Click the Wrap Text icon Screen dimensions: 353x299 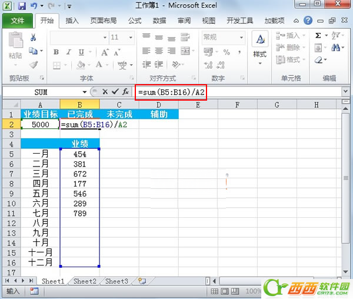coord(185,37)
